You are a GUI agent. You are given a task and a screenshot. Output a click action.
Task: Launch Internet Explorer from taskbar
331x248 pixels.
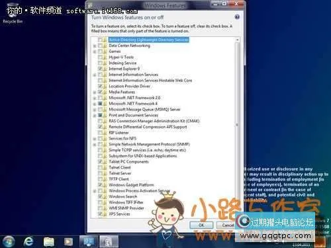(28, 241)
